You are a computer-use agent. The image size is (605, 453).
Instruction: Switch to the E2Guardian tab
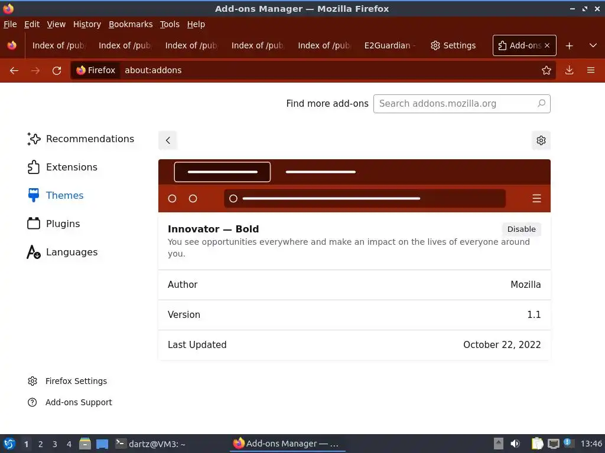pos(390,45)
